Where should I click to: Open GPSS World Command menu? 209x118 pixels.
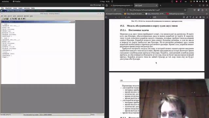[x=20, y=16]
